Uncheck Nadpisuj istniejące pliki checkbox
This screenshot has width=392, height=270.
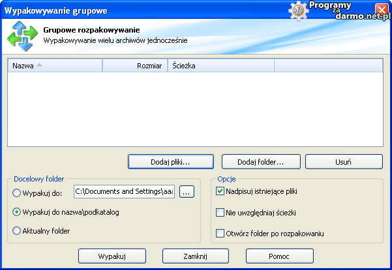[220, 191]
